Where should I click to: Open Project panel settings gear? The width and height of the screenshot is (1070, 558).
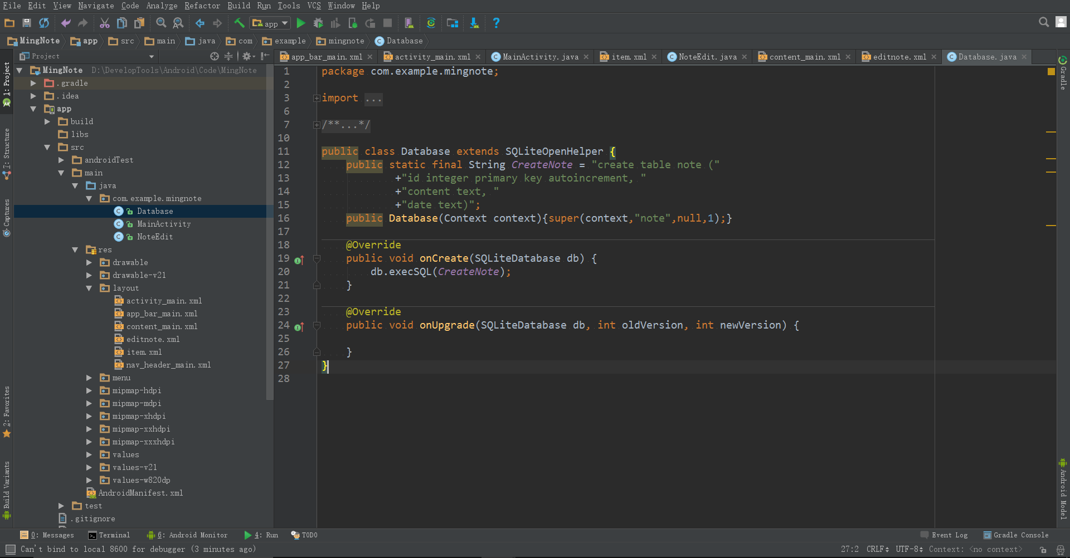click(x=248, y=56)
